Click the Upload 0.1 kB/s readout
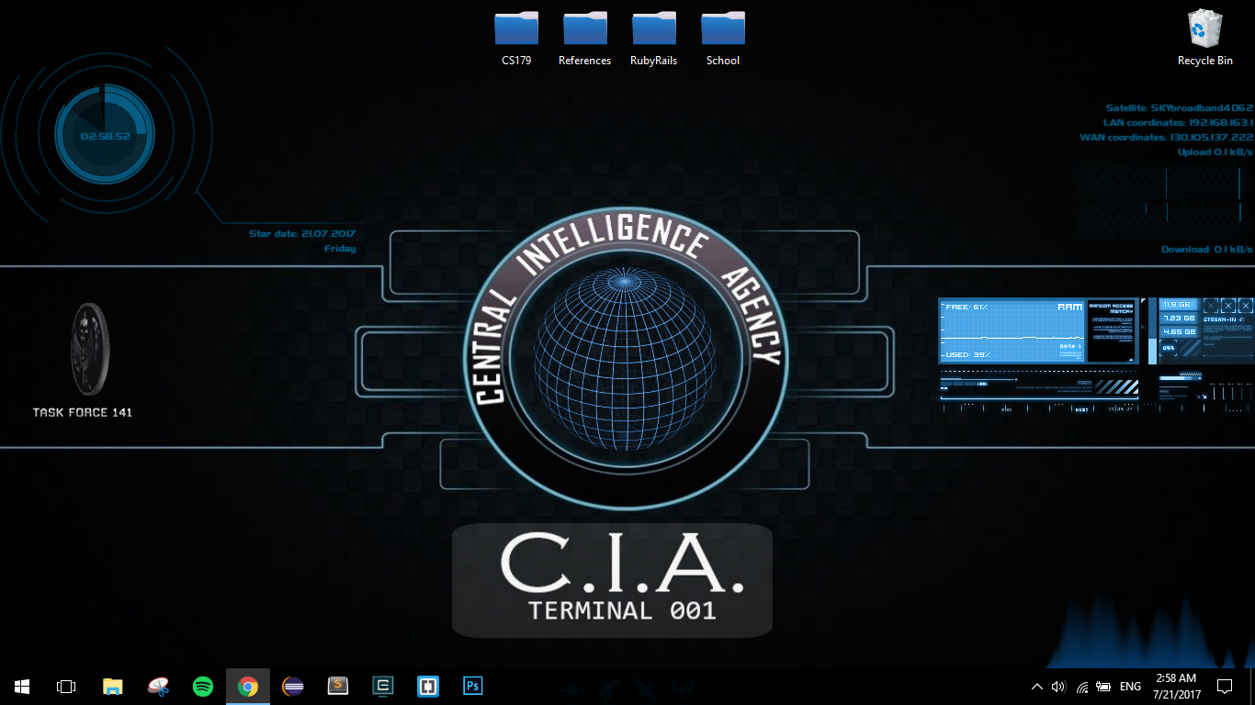Viewport: 1255px width, 705px height. [1215, 152]
